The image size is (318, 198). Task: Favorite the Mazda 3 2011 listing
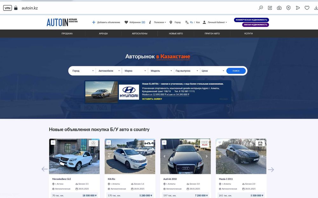tap(220, 142)
